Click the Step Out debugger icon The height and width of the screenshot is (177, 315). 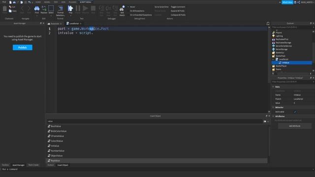[x=115, y=8]
